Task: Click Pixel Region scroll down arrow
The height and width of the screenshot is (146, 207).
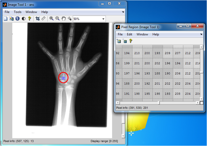Action: pyautogui.click(x=201, y=99)
